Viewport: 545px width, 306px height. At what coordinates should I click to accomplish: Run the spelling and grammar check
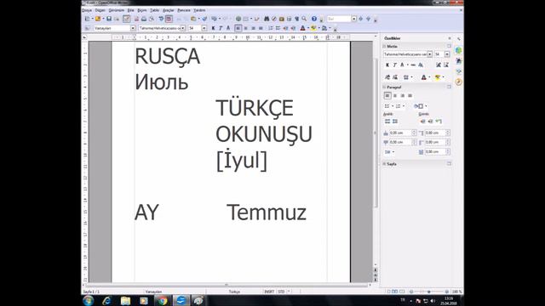(x=161, y=19)
